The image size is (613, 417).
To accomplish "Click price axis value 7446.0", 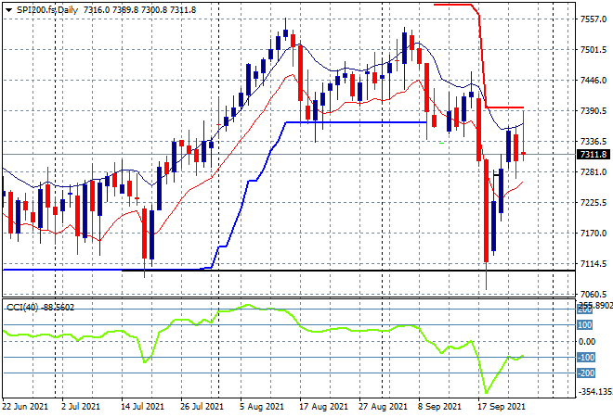I will point(593,81).
